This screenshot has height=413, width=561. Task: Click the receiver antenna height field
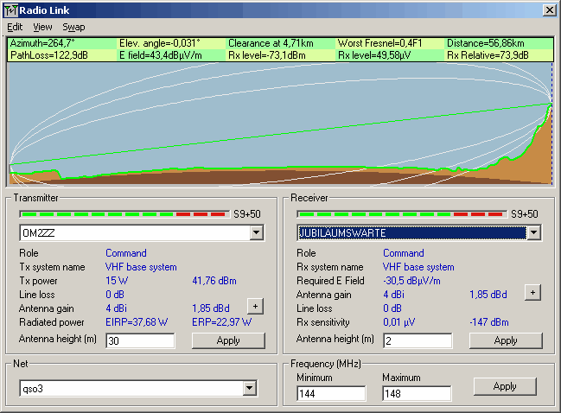pos(418,340)
